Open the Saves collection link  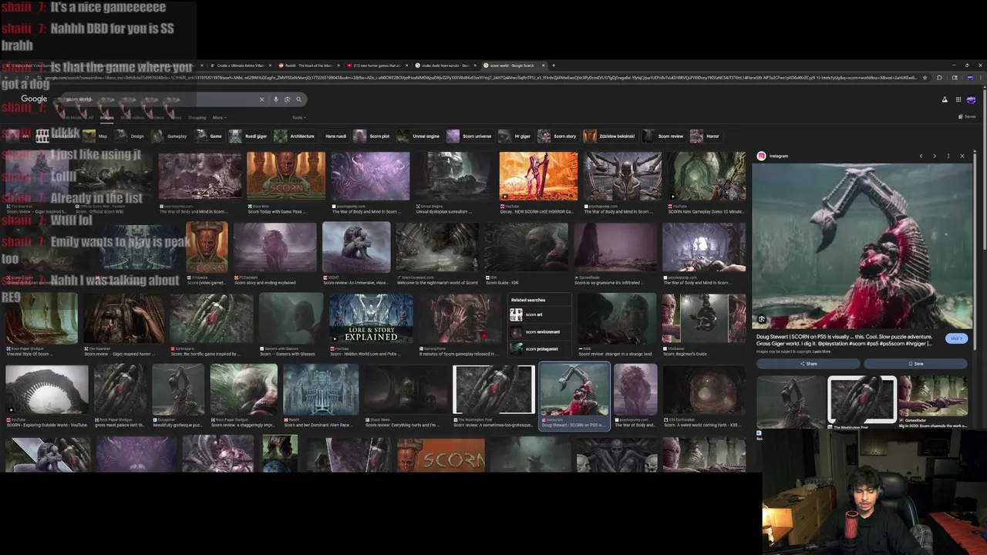tap(967, 116)
